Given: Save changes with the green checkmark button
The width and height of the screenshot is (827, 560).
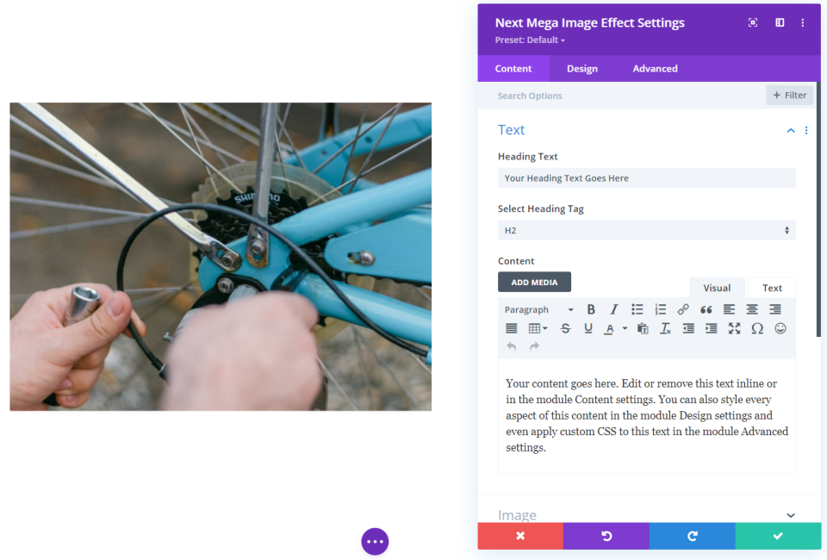Looking at the screenshot, I should point(778,536).
